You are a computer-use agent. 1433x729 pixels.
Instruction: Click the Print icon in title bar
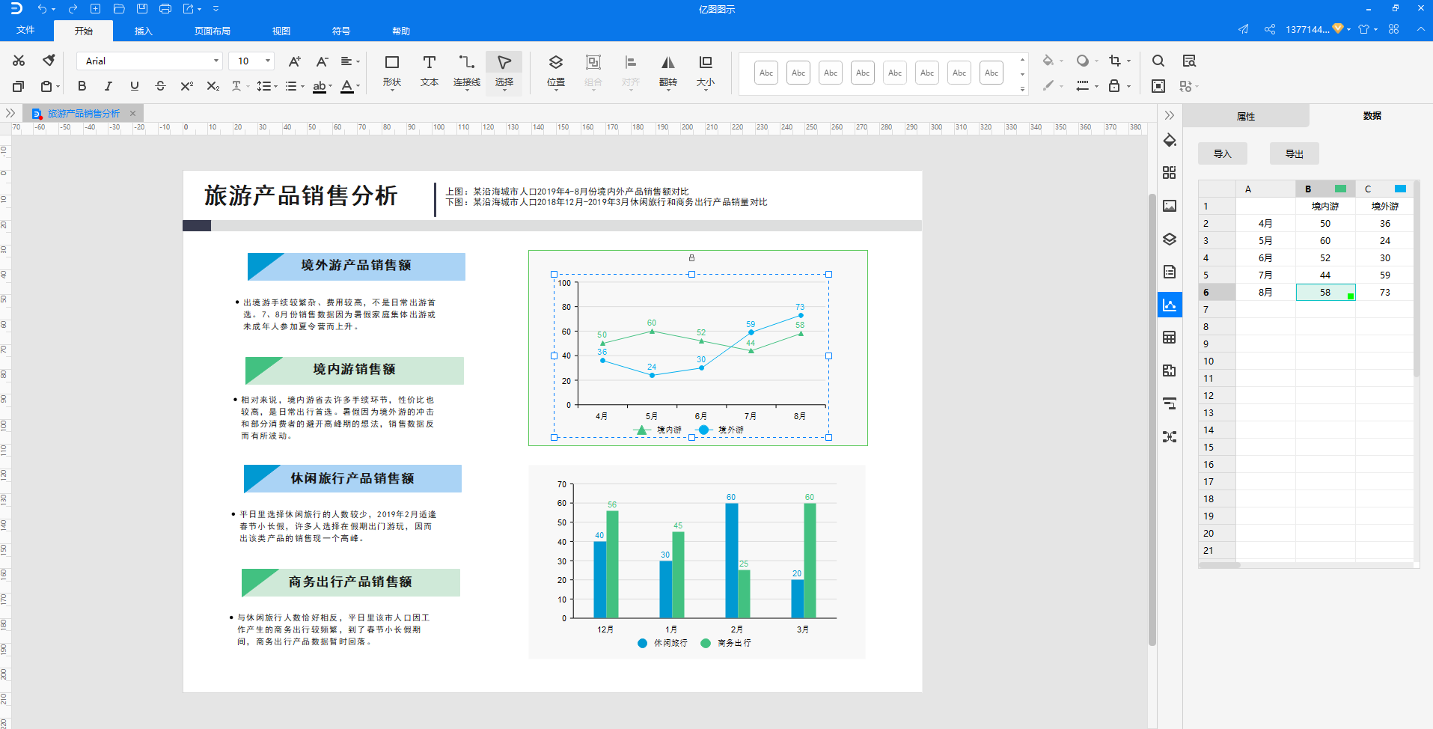[165, 9]
